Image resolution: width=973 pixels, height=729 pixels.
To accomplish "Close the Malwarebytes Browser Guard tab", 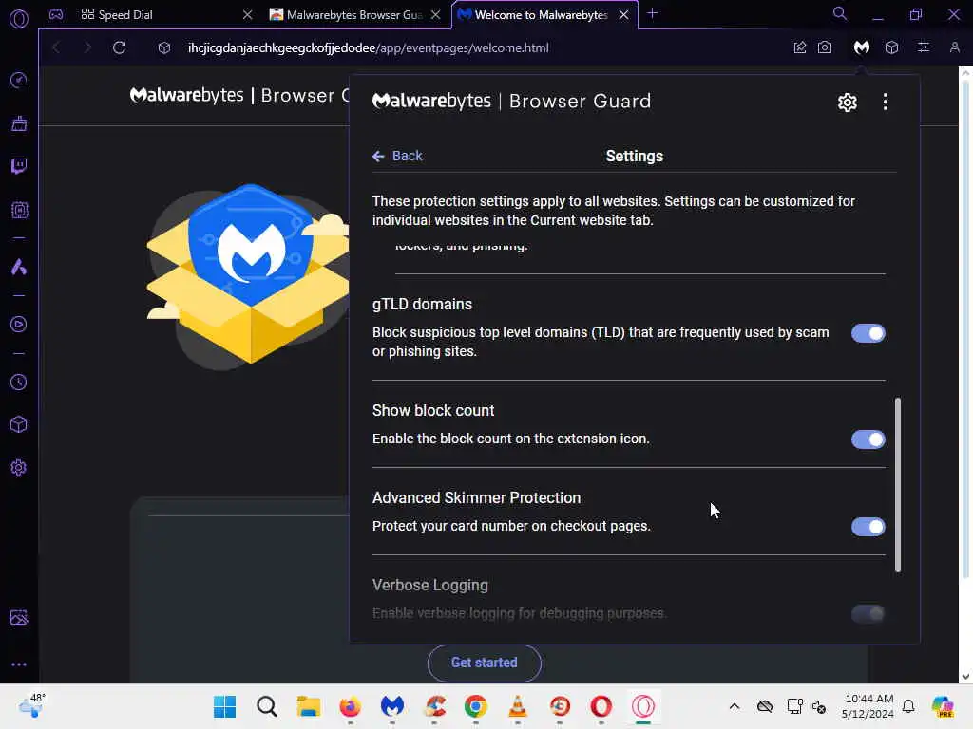I will (x=435, y=14).
